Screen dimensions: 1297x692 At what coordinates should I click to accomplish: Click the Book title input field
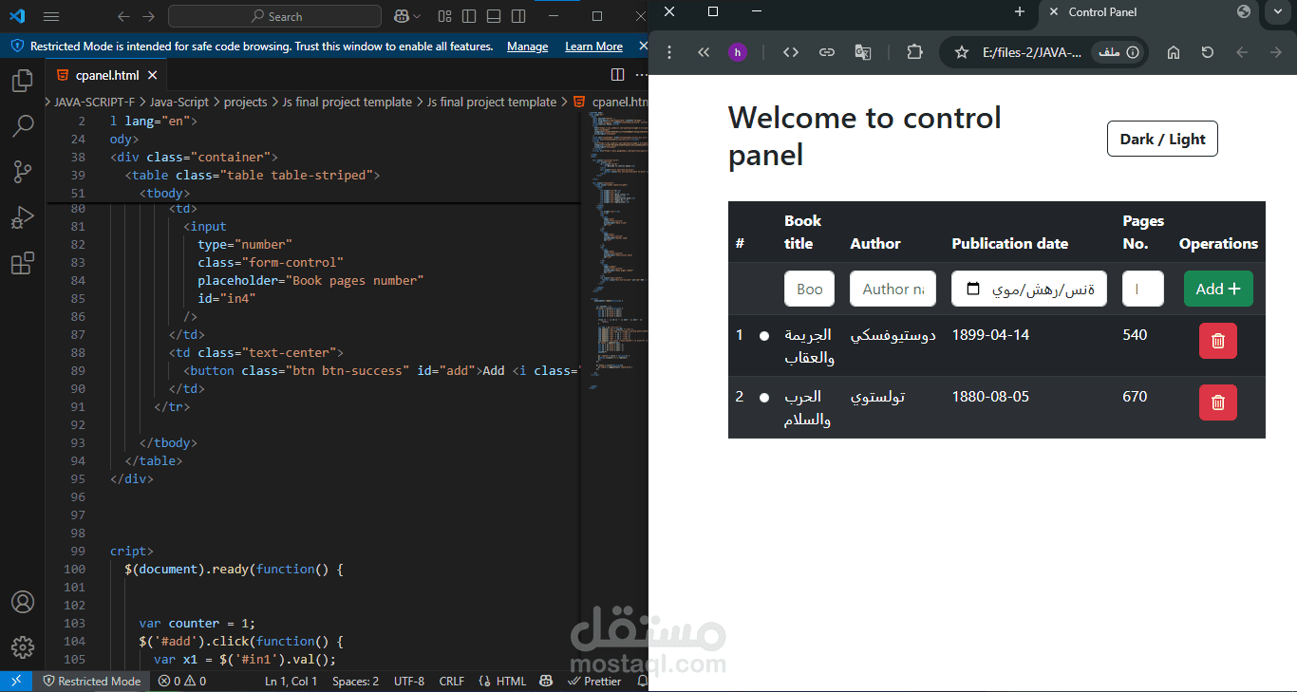click(x=809, y=289)
